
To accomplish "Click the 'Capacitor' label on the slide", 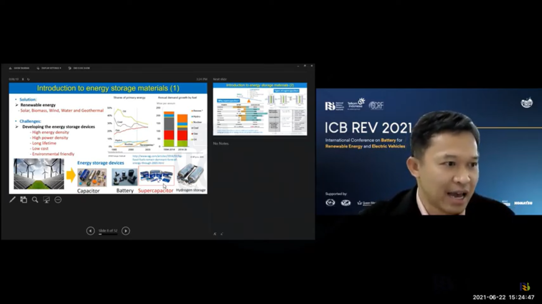I will [88, 191].
